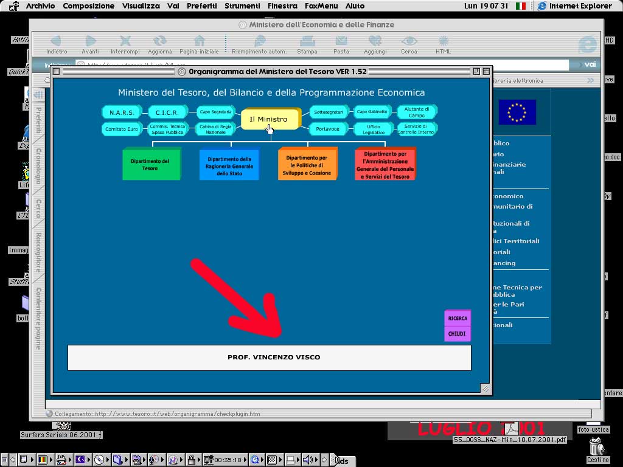Open the FaxMenu menu
Viewport: 623px width, 467px height.
[x=321, y=6]
